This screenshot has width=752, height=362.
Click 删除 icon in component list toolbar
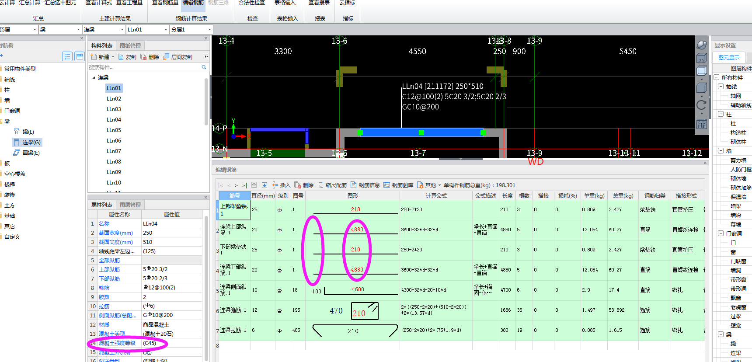click(x=143, y=57)
